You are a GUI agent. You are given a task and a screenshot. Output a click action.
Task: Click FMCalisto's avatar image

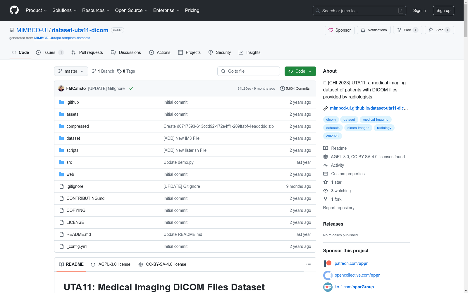tap(61, 88)
